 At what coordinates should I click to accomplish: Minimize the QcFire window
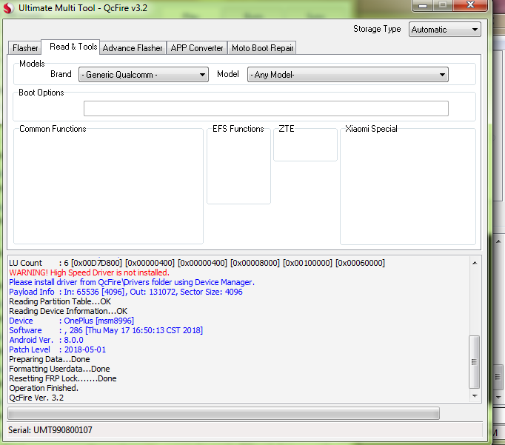pyautogui.click(x=423, y=5)
